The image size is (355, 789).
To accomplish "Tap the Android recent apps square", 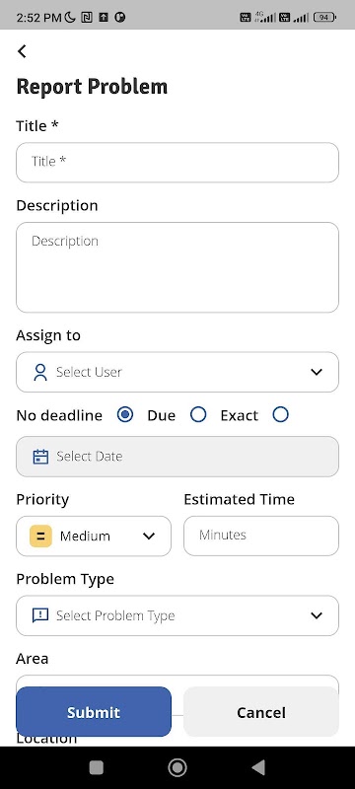I will point(96,767).
